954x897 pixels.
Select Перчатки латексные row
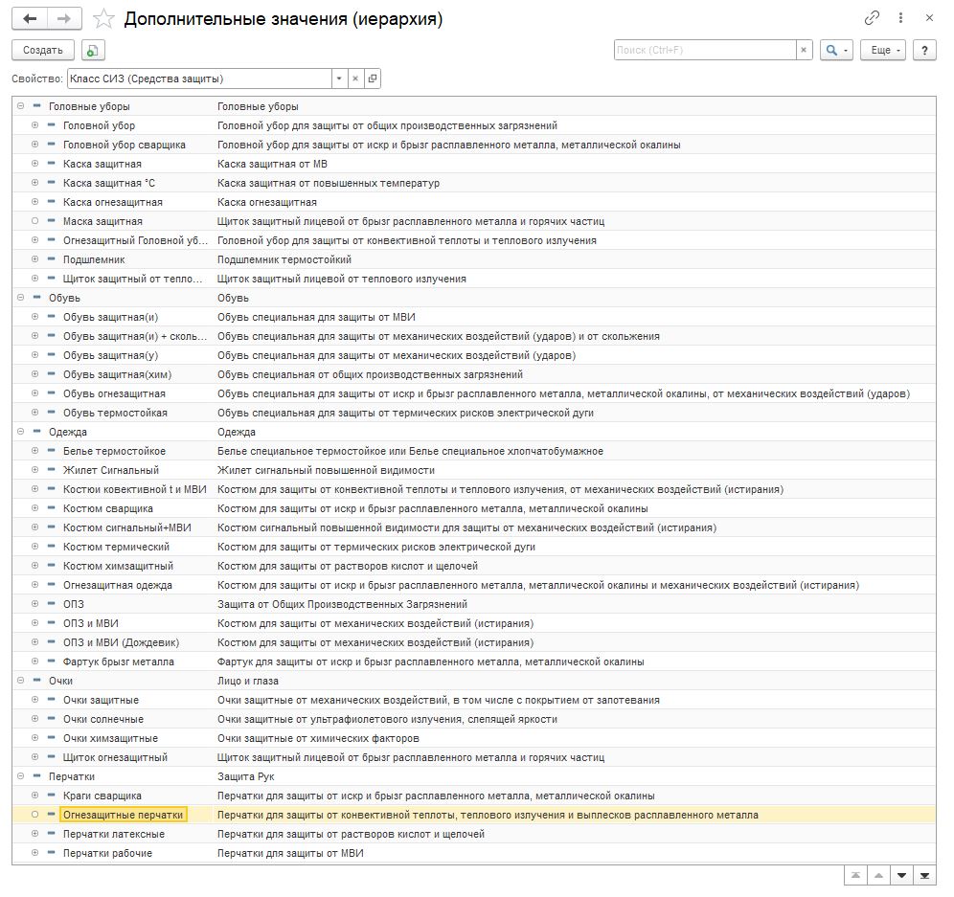tap(473, 834)
